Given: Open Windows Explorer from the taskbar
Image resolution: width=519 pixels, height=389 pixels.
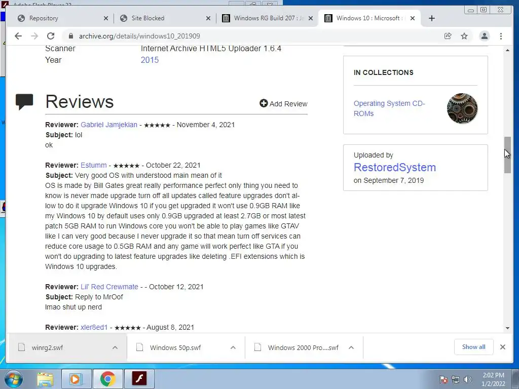Looking at the screenshot, I should (x=45, y=379).
